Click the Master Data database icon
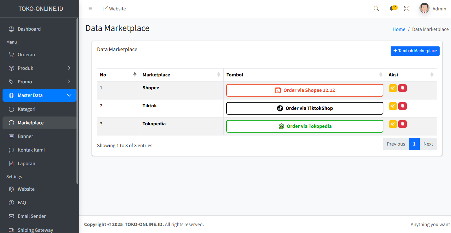 [11, 95]
